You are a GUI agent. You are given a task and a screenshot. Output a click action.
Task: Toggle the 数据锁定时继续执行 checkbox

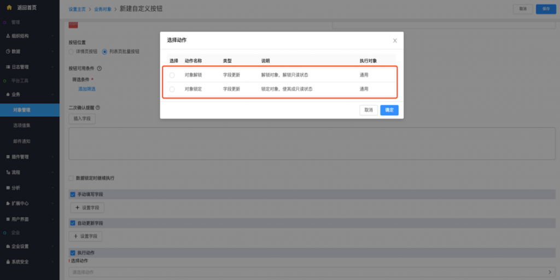click(72, 178)
